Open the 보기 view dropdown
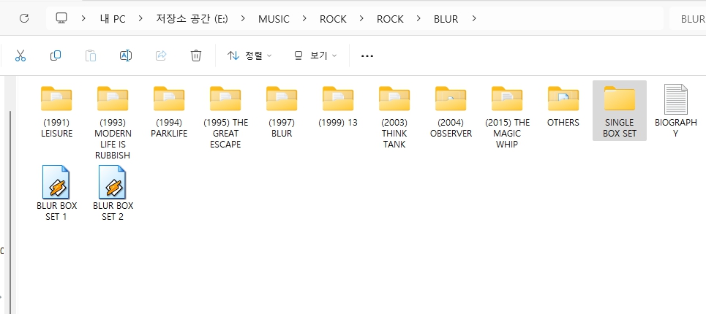 pyautogui.click(x=315, y=55)
